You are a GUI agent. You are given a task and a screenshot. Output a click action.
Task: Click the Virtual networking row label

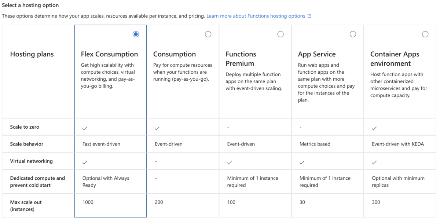click(x=32, y=161)
